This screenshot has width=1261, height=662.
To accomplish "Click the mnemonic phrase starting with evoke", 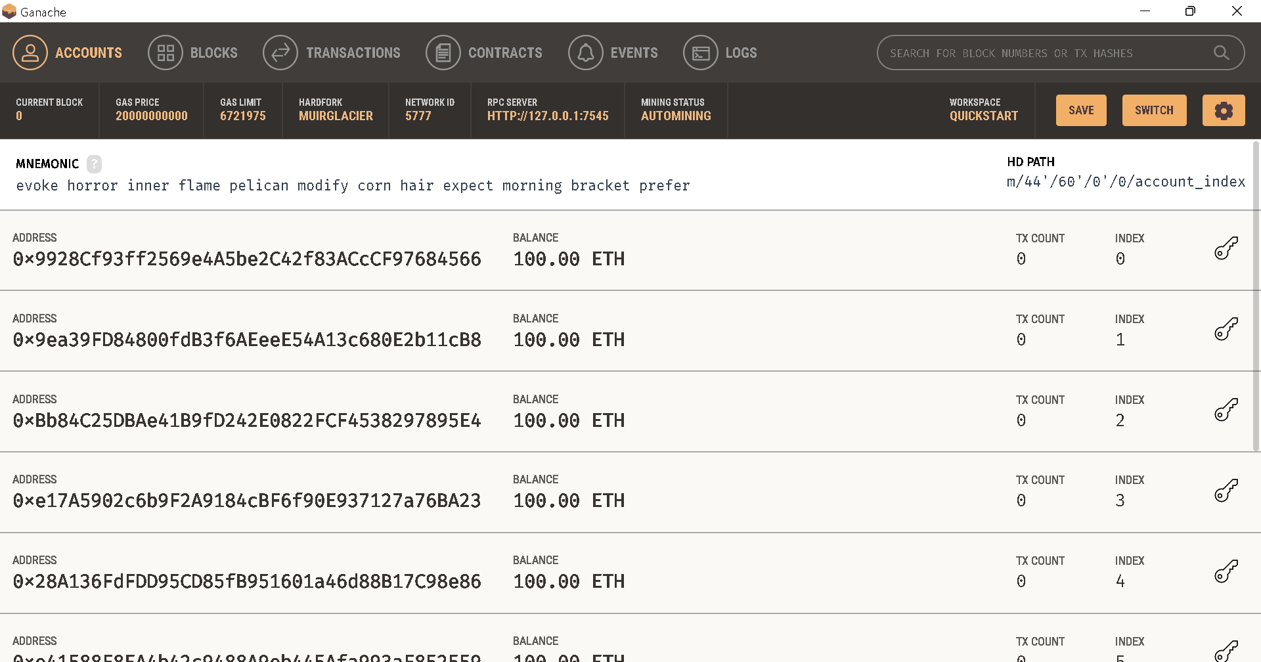I will (353, 186).
